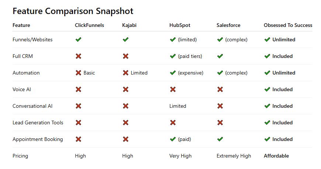This screenshot has width=321, height=169.
Task: Click the Pricing row label
Action: pos(20,156)
